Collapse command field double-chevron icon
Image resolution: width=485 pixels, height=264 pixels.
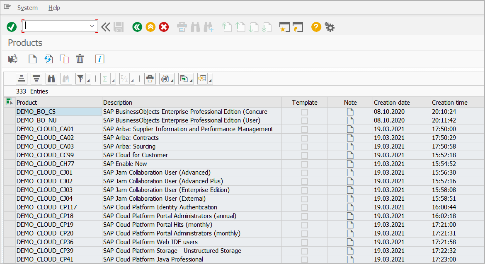click(105, 27)
